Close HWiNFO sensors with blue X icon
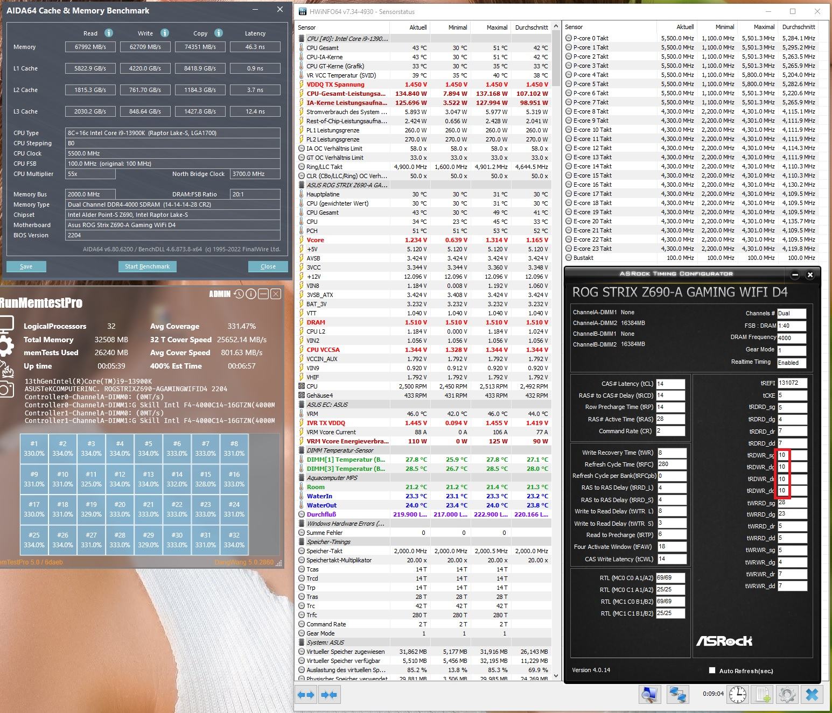 coord(812,694)
